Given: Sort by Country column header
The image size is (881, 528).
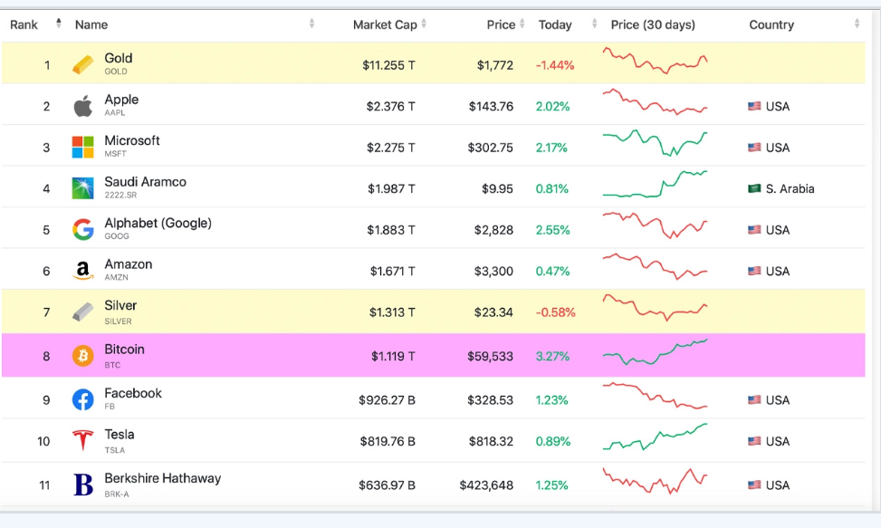Looking at the screenshot, I should [x=771, y=24].
